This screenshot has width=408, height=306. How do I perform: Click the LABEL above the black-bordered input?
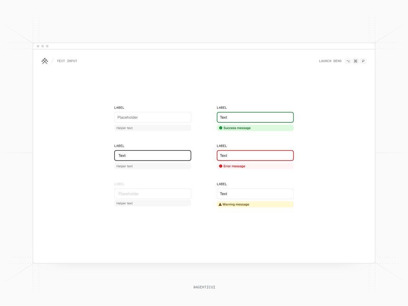tap(119, 146)
